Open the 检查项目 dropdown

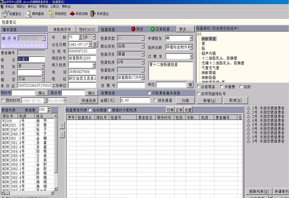(143, 54)
